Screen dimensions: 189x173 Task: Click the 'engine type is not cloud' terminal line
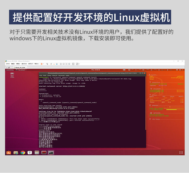point(50,125)
